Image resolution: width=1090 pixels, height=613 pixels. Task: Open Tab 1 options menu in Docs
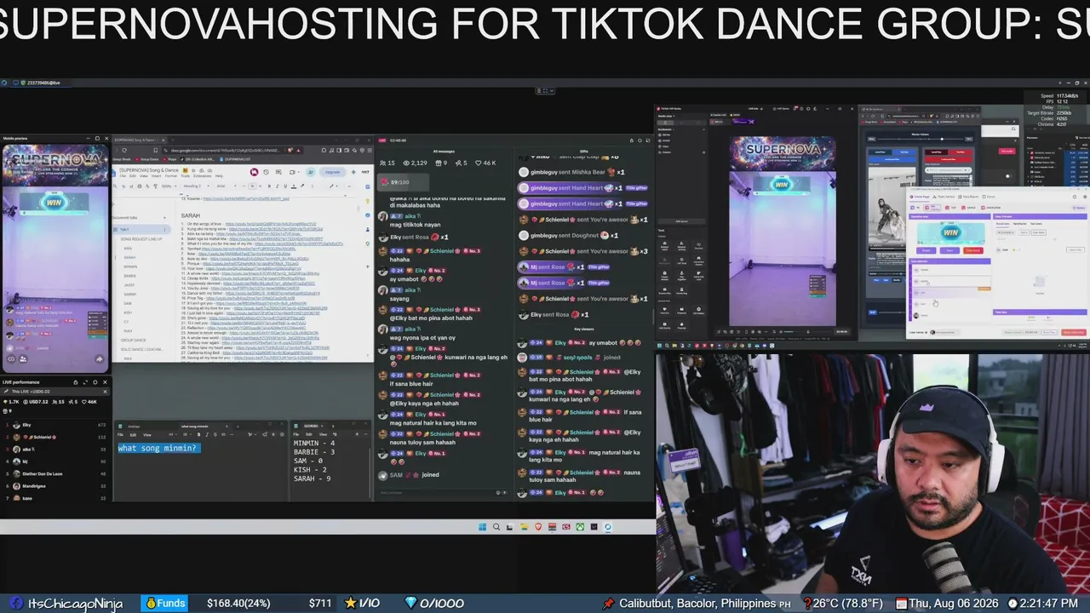164,230
